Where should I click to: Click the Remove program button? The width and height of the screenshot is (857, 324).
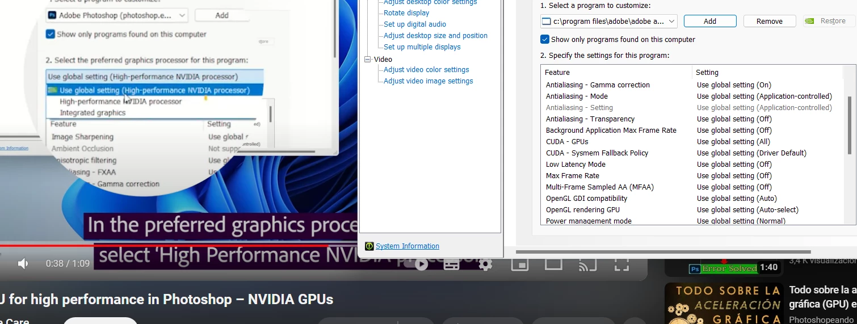pyautogui.click(x=770, y=21)
